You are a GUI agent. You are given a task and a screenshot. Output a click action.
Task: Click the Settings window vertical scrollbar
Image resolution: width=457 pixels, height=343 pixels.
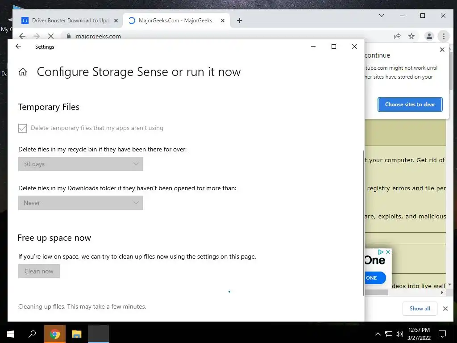tap(363, 223)
